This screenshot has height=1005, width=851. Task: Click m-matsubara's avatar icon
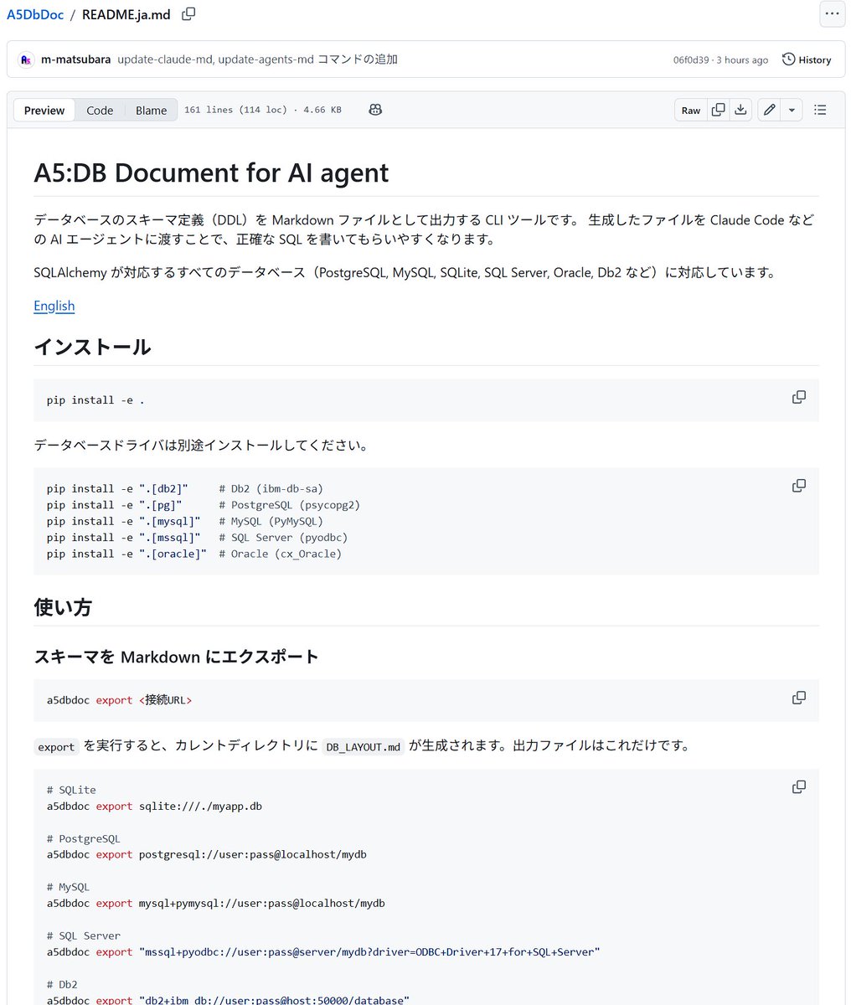[26, 59]
